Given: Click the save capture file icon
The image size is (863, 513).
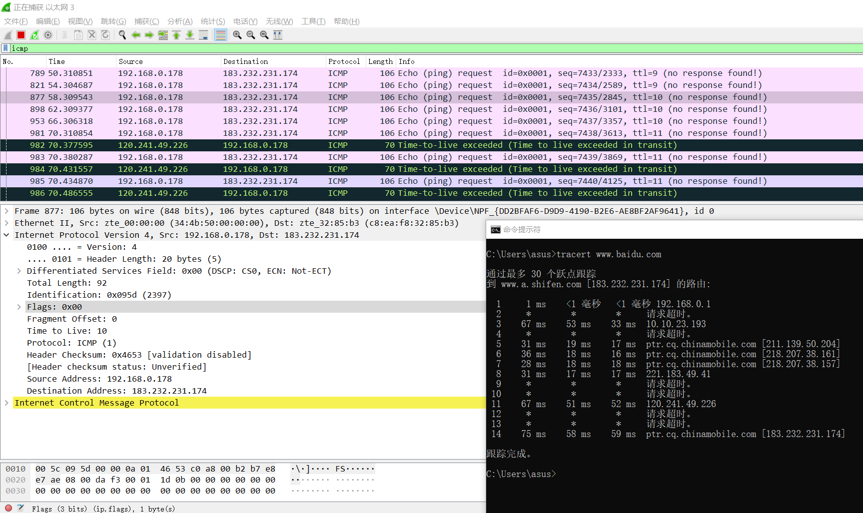Looking at the screenshot, I should pyautogui.click(x=78, y=35).
